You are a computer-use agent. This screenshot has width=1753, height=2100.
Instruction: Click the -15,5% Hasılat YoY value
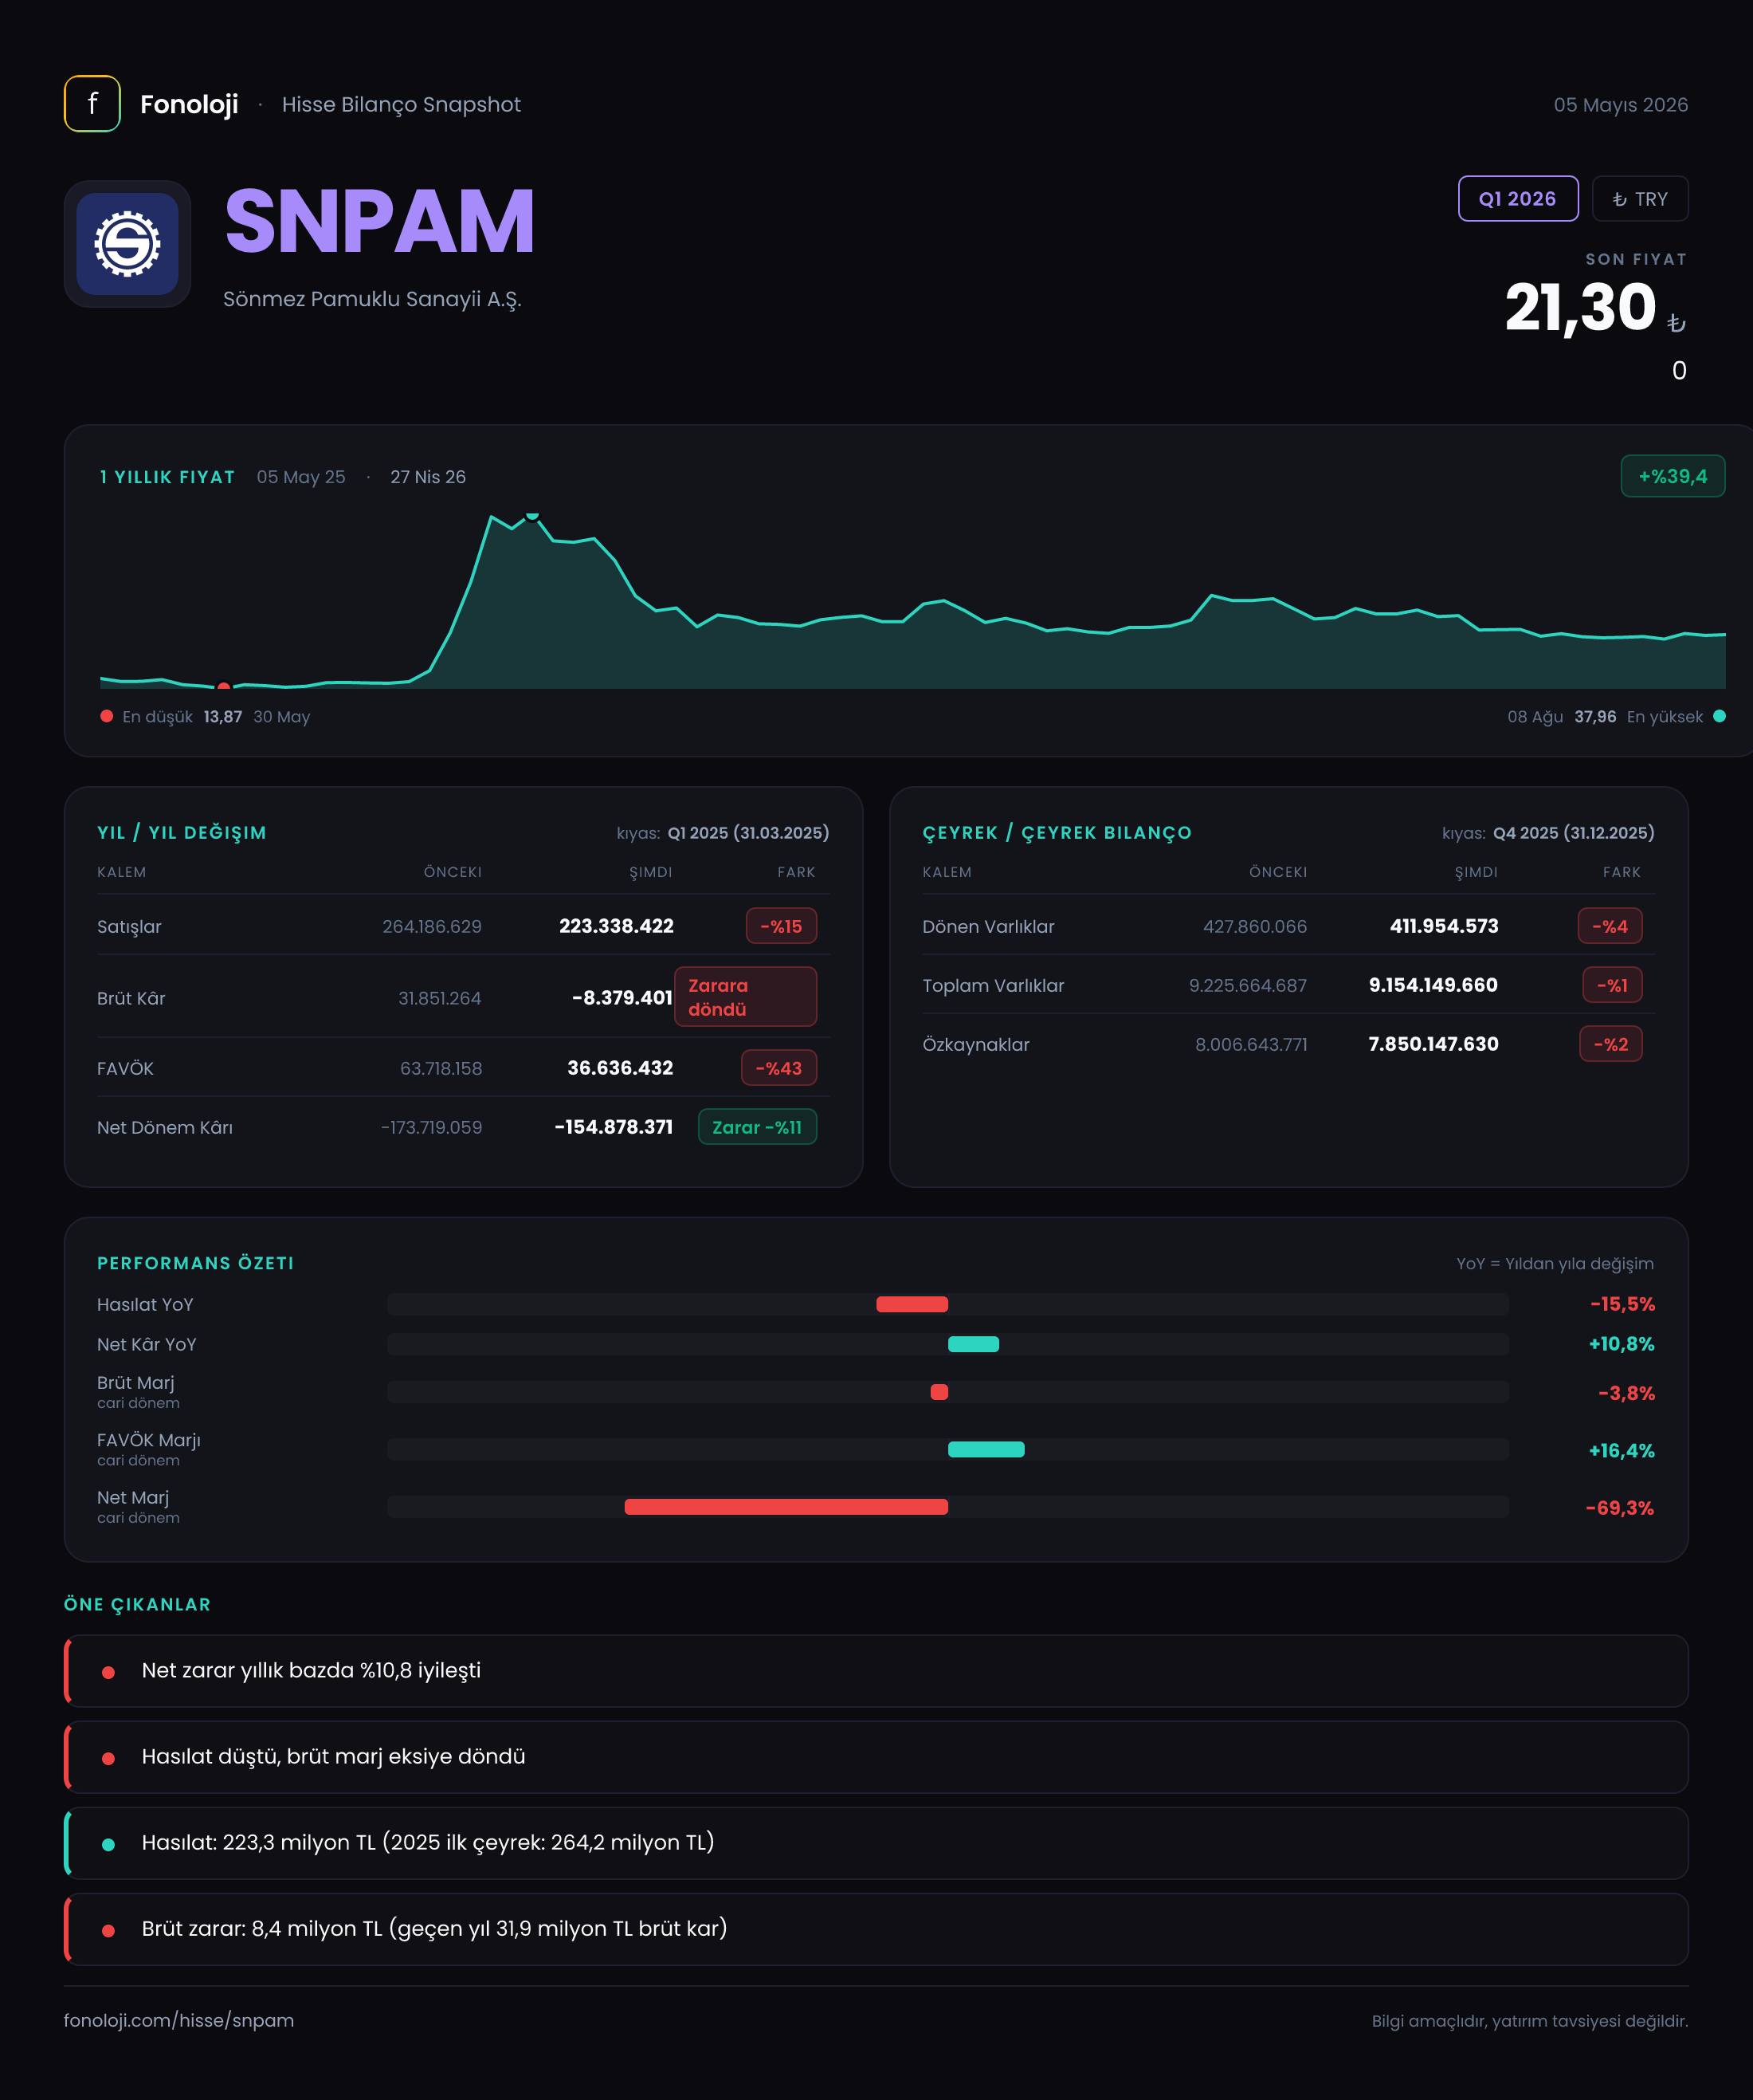click(1622, 1304)
